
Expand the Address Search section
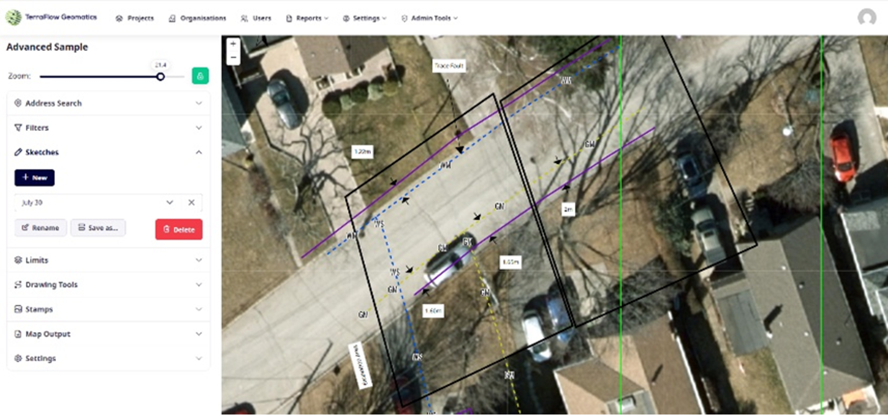tap(109, 103)
